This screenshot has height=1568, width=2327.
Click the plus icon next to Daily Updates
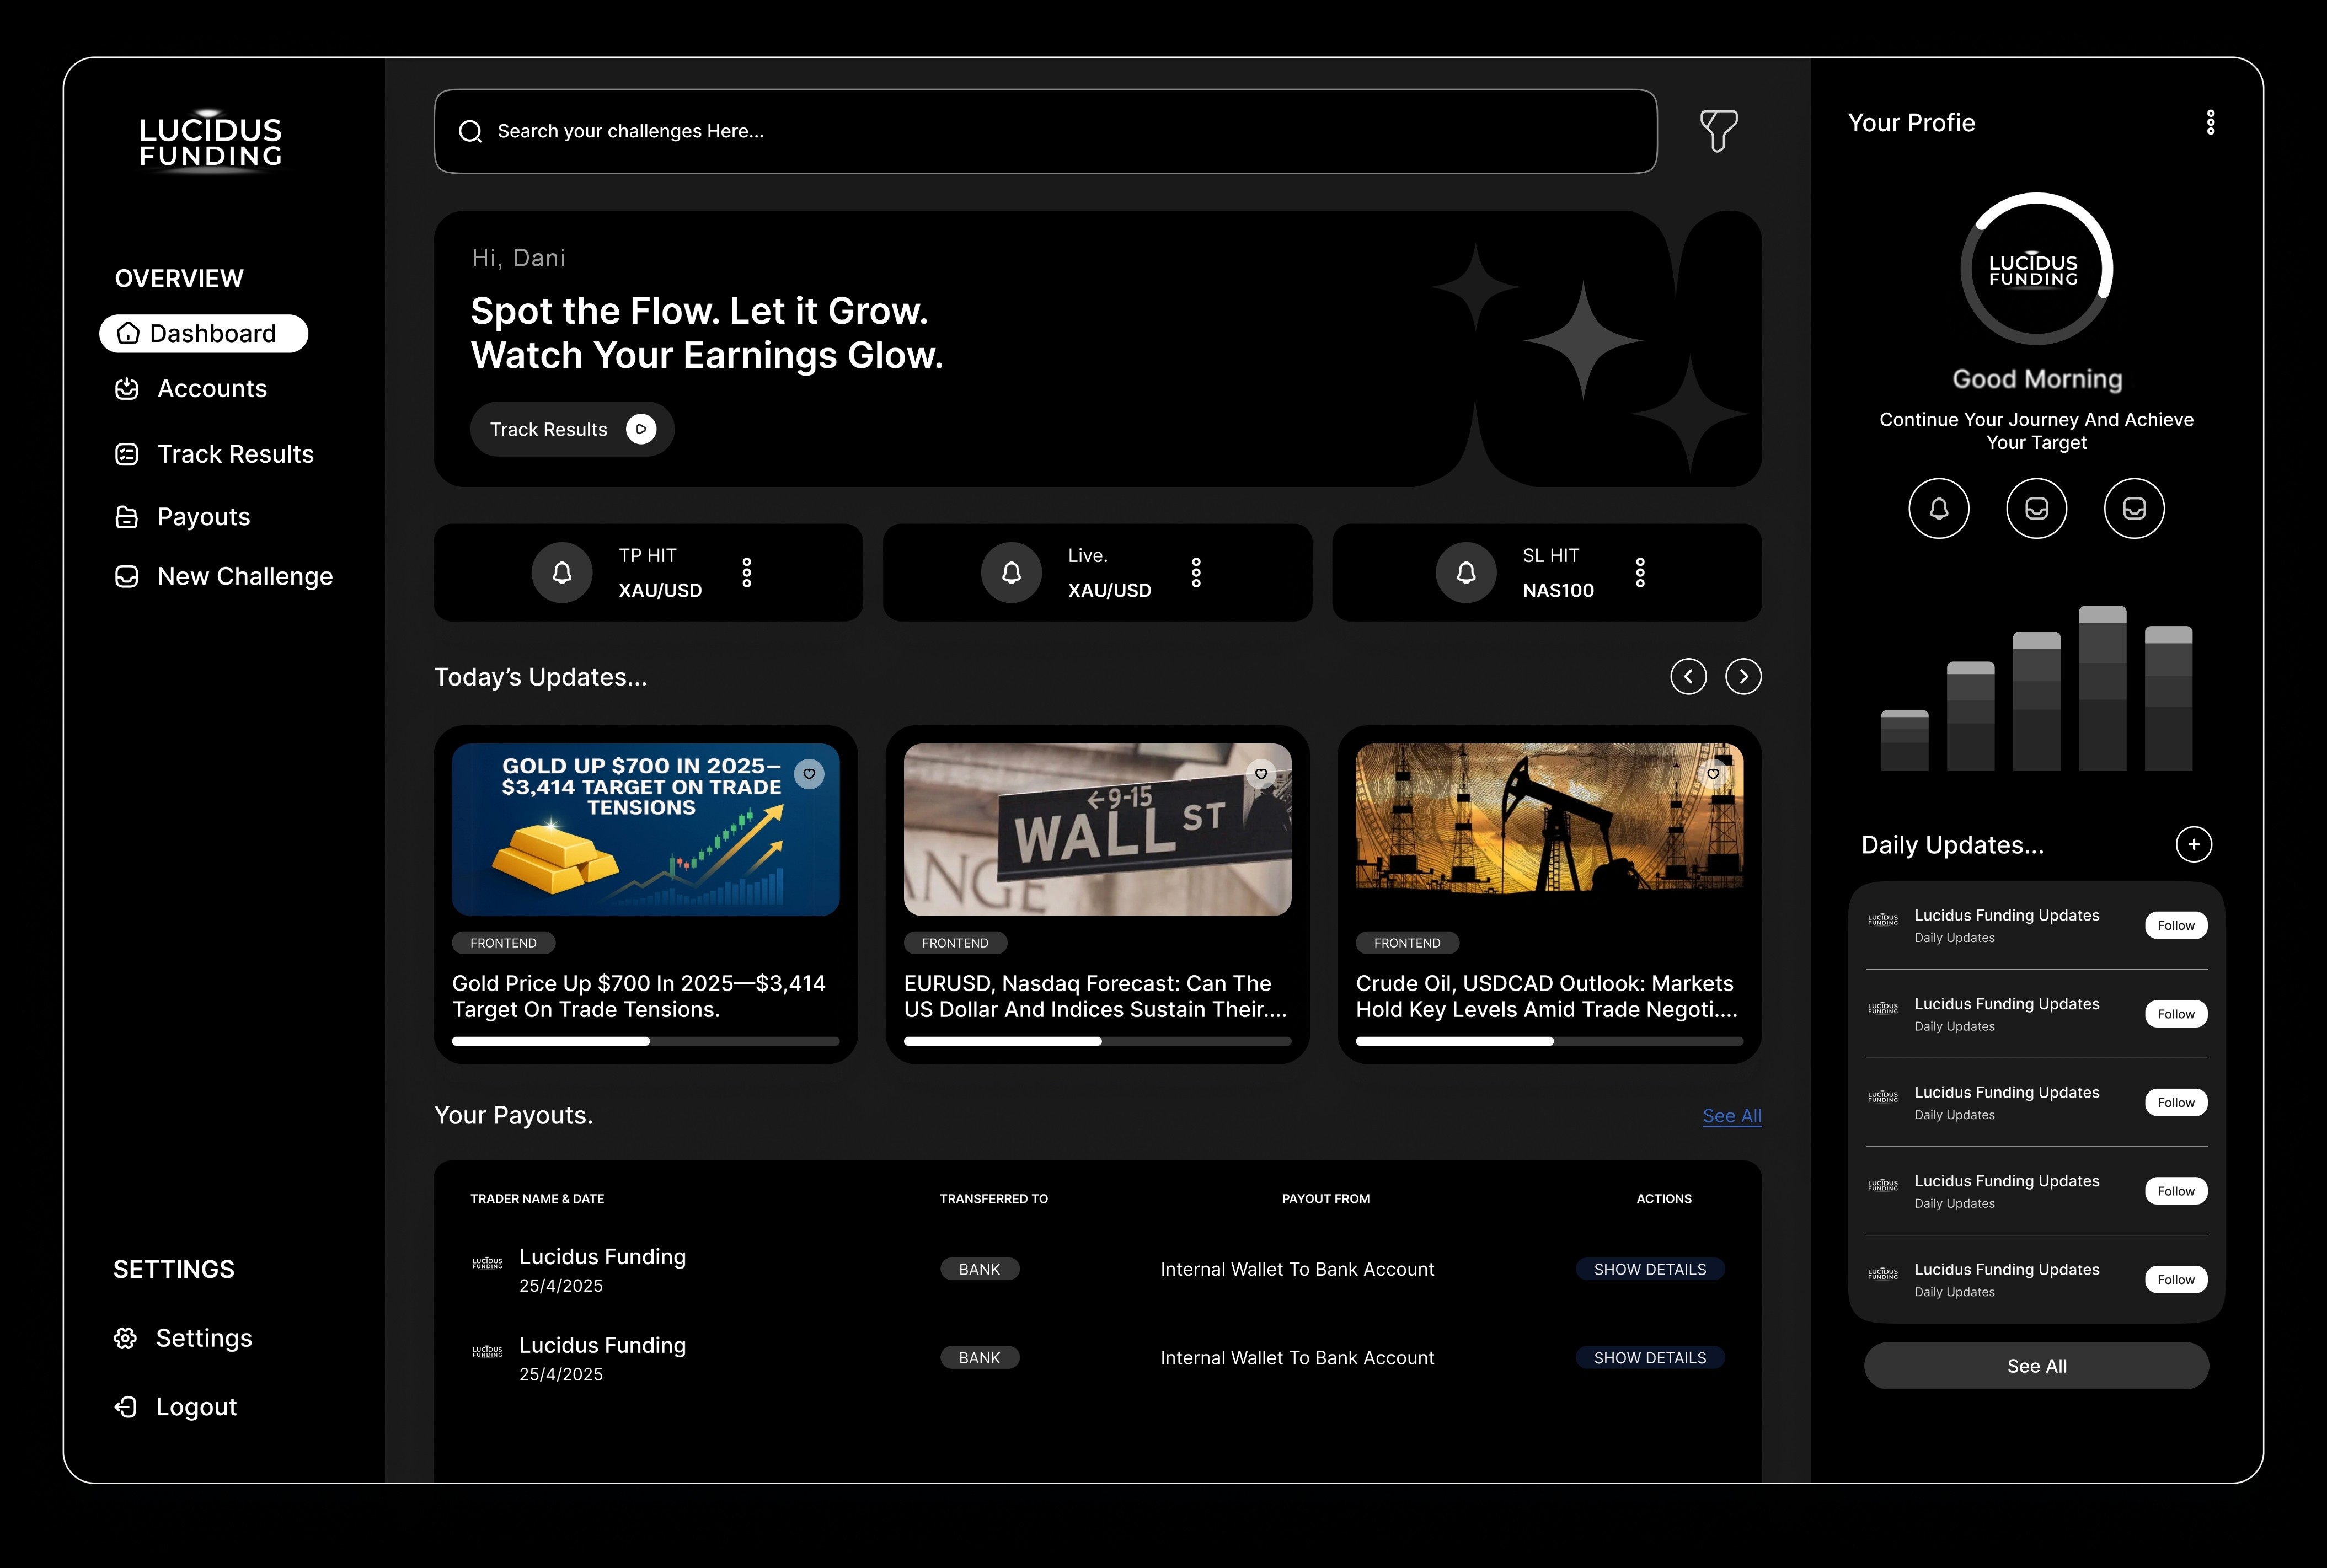[x=2193, y=844]
